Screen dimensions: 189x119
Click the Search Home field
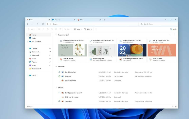[158, 24]
